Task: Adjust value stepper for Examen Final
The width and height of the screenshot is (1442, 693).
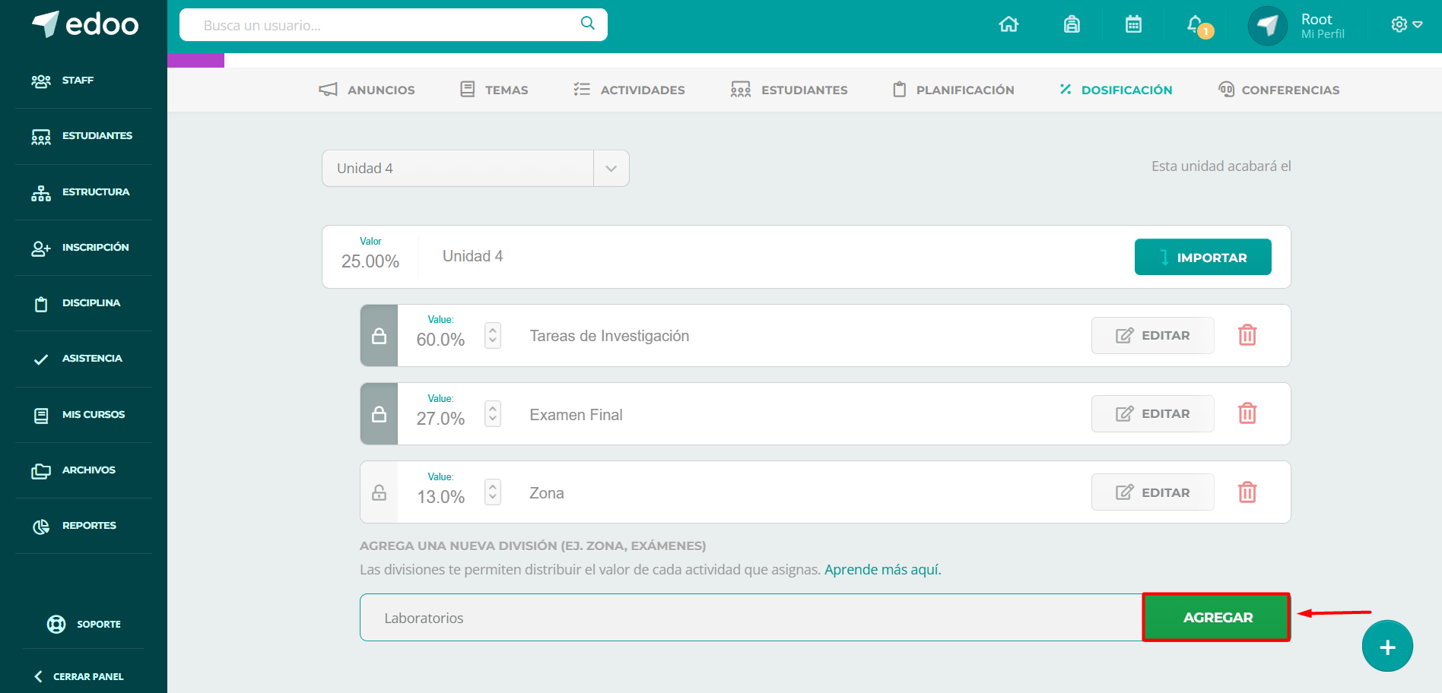Action: (x=493, y=413)
